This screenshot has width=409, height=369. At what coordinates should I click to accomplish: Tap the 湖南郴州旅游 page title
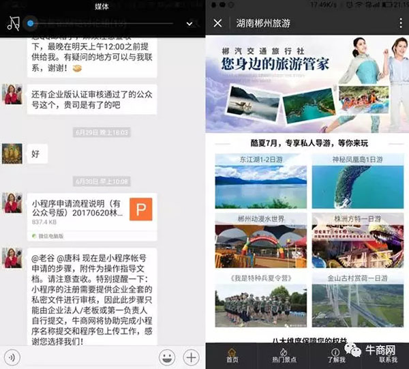coord(263,23)
